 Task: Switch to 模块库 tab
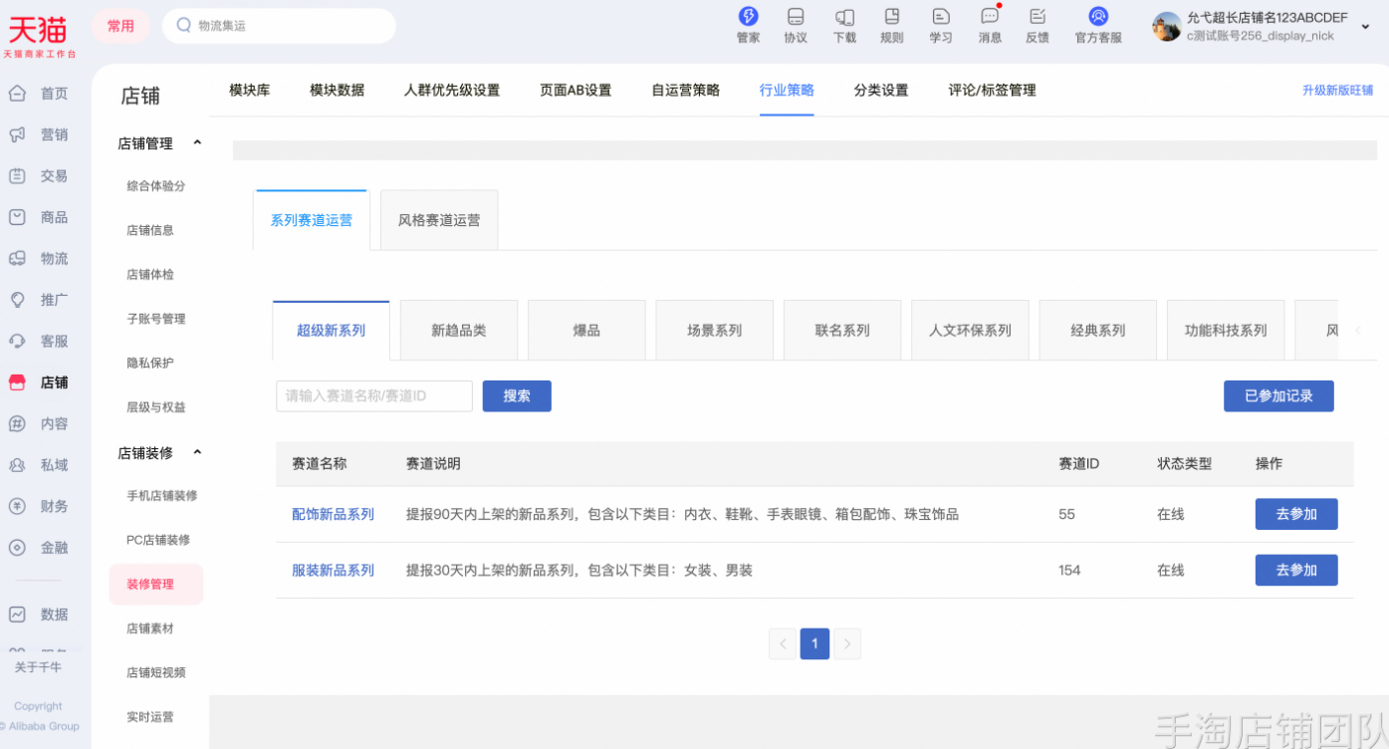pos(250,90)
